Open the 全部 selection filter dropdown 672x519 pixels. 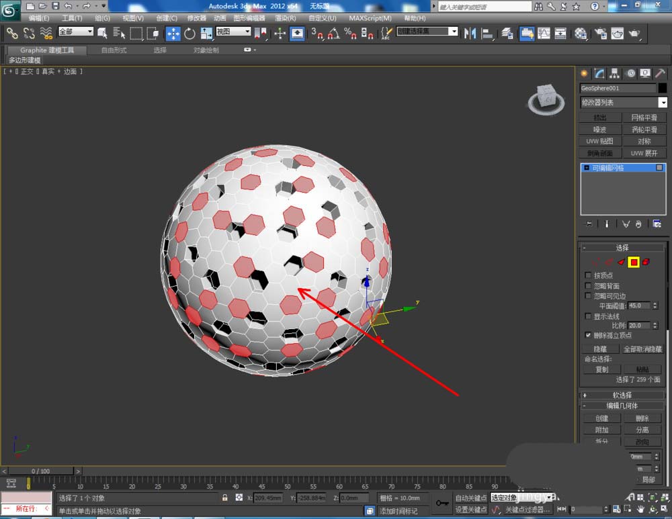click(x=76, y=32)
